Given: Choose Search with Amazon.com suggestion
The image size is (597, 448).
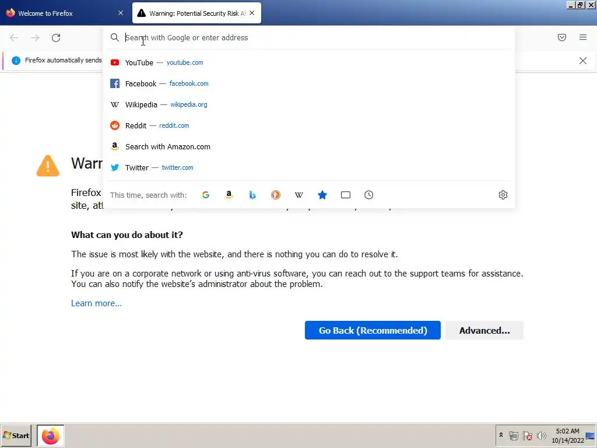Looking at the screenshot, I should [x=309, y=146].
